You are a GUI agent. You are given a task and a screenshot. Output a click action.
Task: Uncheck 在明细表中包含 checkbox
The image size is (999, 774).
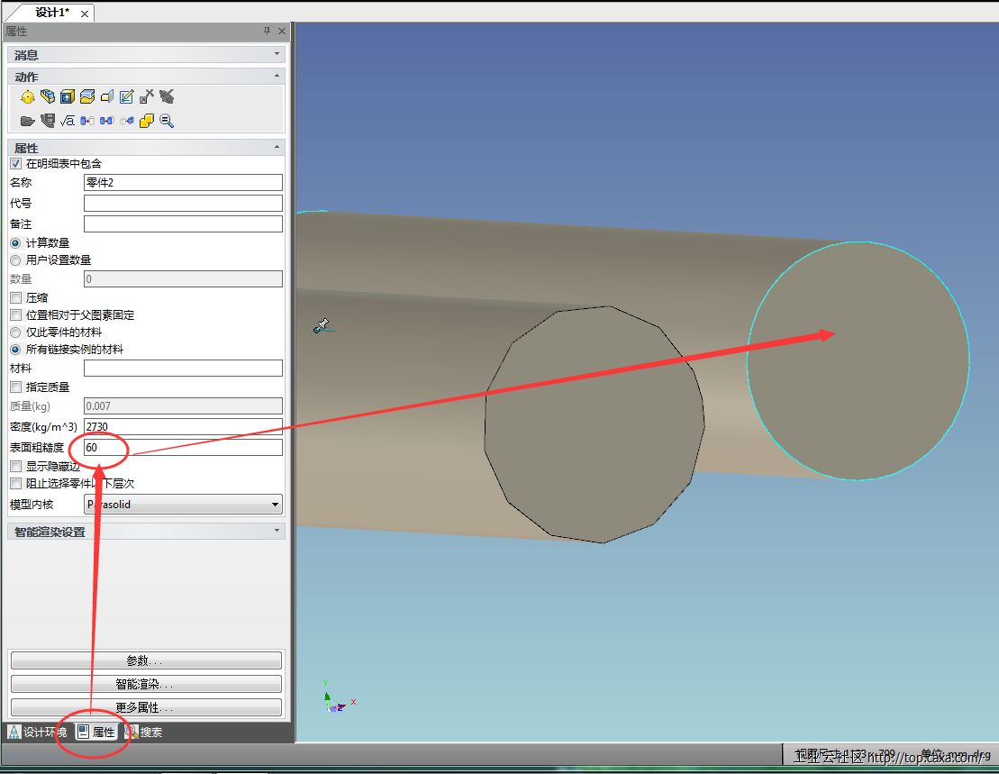coord(15,164)
